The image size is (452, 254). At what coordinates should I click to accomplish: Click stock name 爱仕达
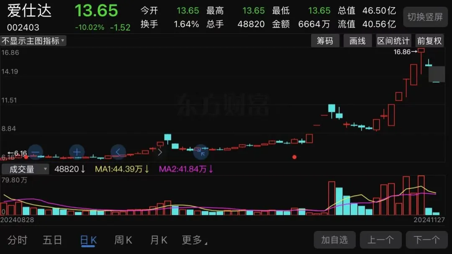click(29, 11)
